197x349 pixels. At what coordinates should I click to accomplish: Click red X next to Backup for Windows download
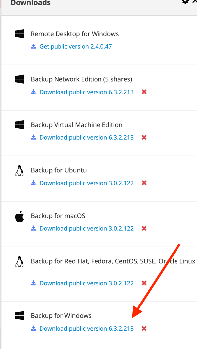pyautogui.click(x=144, y=328)
